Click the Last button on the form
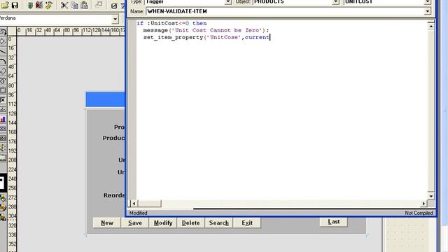The width and height of the screenshot is (448, 252). point(333,222)
